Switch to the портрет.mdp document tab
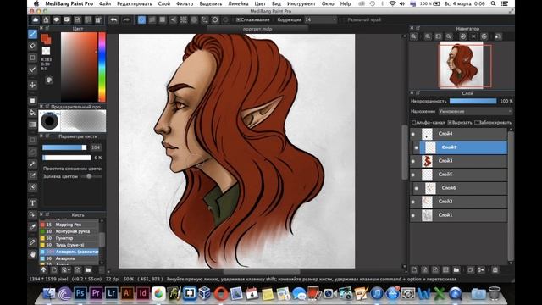This screenshot has height=305, width=542. (257, 29)
